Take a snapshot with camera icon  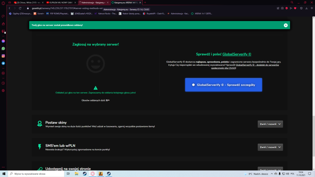(x=282, y=8)
